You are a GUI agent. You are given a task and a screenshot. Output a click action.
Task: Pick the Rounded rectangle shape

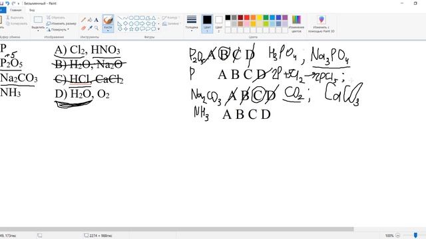(x=142, y=18)
